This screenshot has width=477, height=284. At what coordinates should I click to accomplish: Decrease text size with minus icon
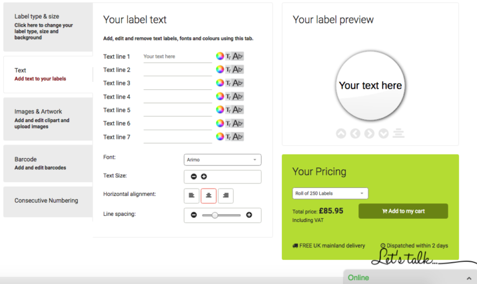[194, 177]
